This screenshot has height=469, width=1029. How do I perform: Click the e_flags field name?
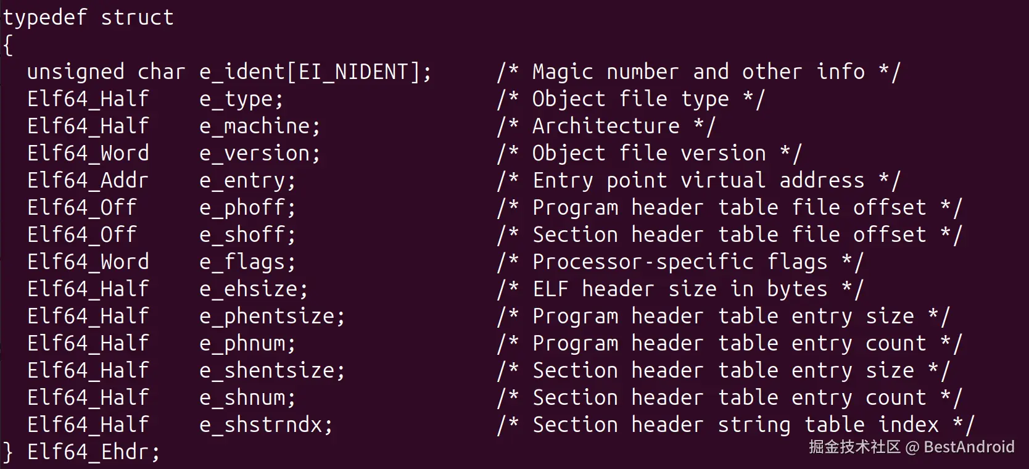pyautogui.click(x=247, y=262)
